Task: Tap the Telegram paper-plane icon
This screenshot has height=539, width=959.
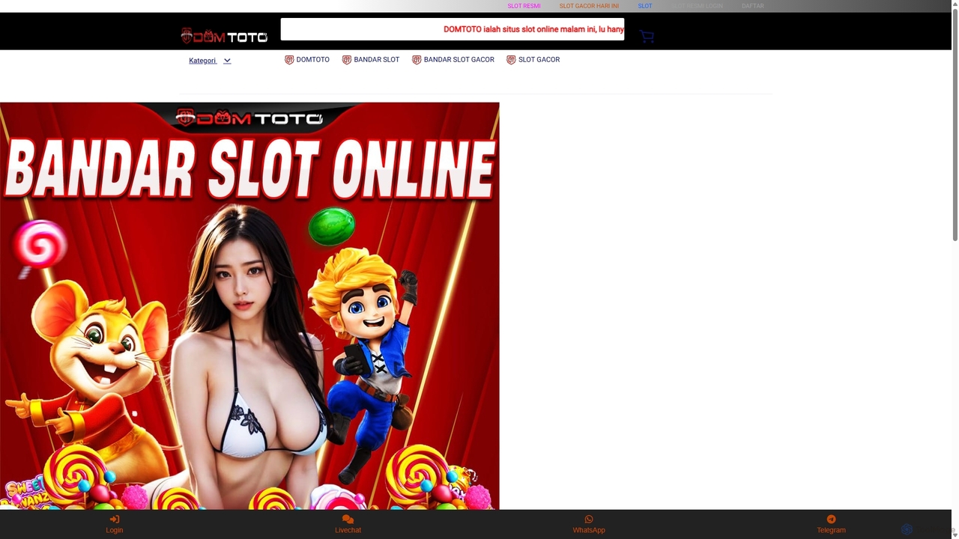Action: pyautogui.click(x=831, y=520)
